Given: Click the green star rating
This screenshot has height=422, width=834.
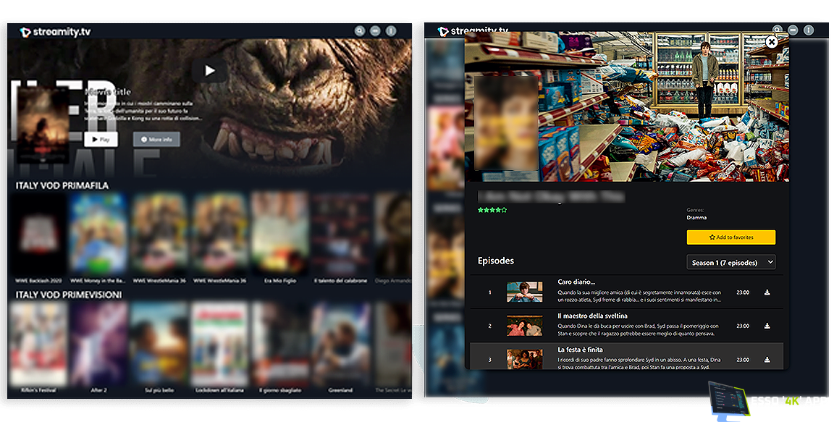Looking at the screenshot, I should click(x=492, y=210).
